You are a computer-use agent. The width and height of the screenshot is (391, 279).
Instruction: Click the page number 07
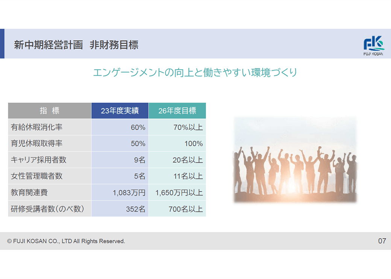382,241
